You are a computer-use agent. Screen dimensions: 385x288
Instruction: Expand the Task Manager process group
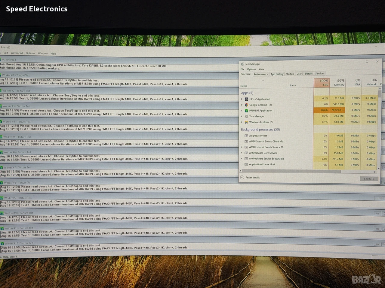tap(242, 116)
